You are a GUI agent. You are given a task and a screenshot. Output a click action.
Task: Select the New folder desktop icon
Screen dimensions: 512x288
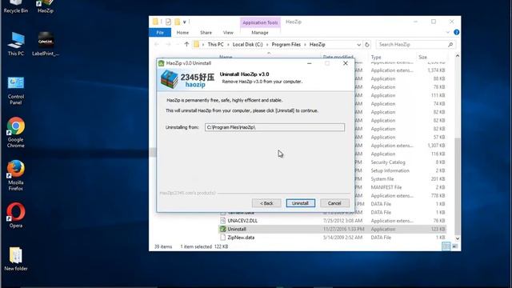click(16, 259)
